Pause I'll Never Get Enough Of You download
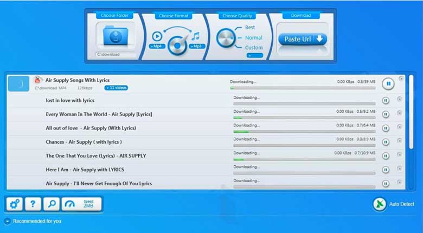423x233 pixels. (x=386, y=184)
